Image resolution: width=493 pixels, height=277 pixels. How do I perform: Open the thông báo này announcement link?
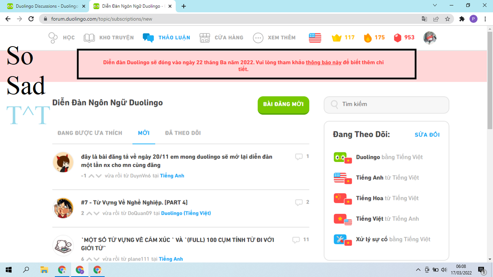(324, 62)
